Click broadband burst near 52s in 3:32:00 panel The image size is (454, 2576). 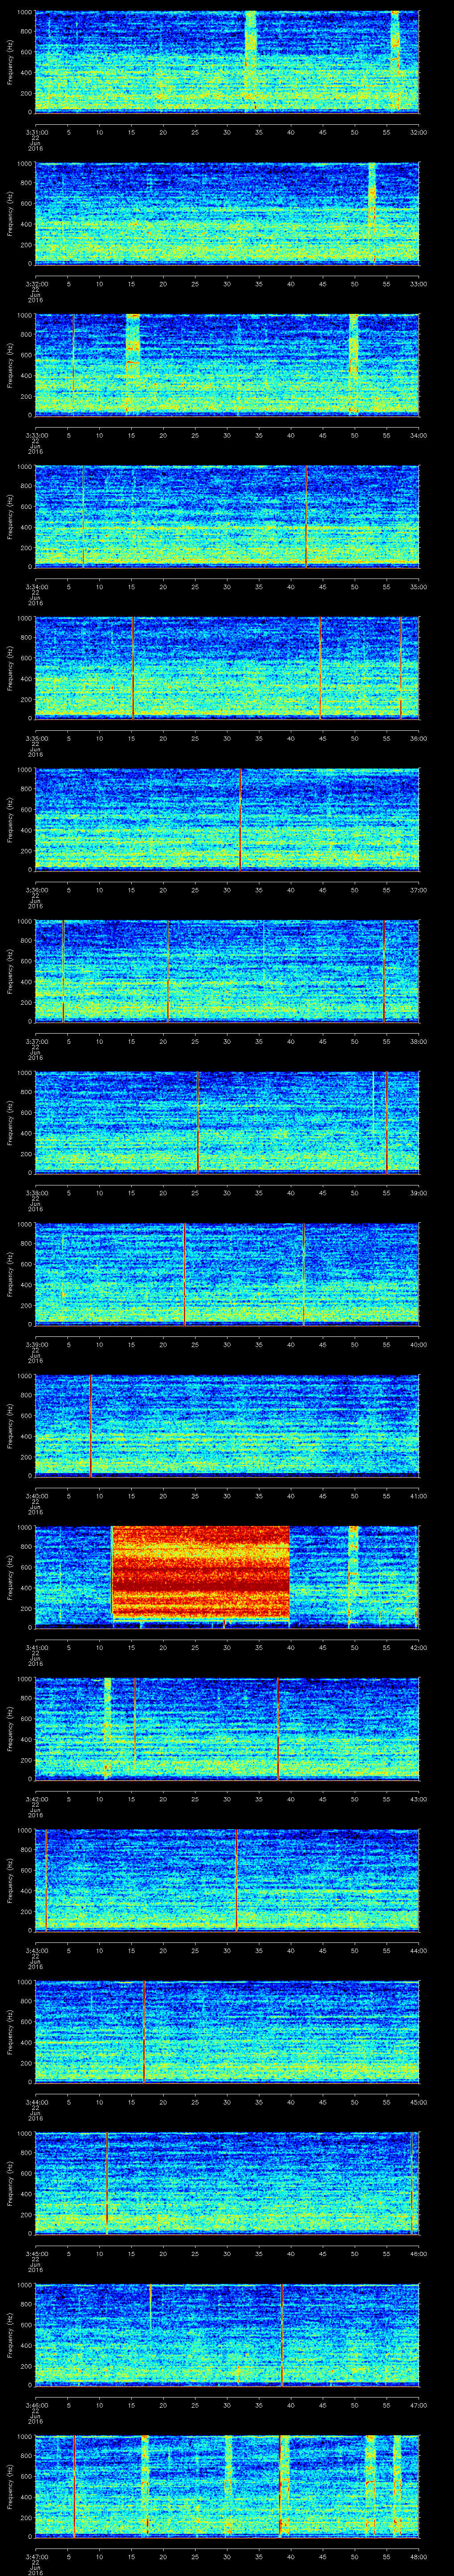point(372,212)
